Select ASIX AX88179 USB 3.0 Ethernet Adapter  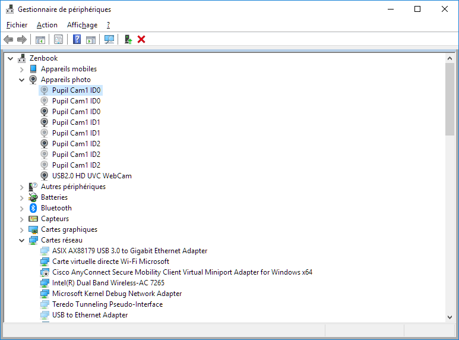pyautogui.click(x=129, y=251)
